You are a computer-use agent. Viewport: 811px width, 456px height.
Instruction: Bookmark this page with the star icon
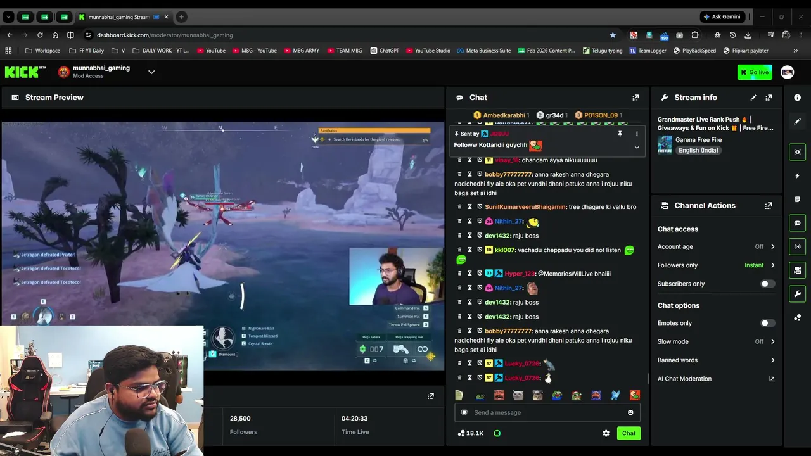[613, 35]
